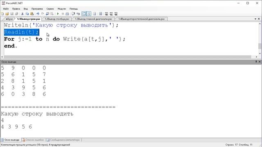Close the Окно вывода panel
The width and height of the screenshot is (262, 147).
tap(260, 62)
